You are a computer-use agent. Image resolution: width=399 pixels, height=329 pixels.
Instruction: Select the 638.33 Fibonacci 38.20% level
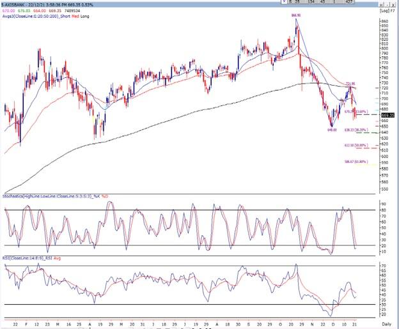click(x=354, y=130)
